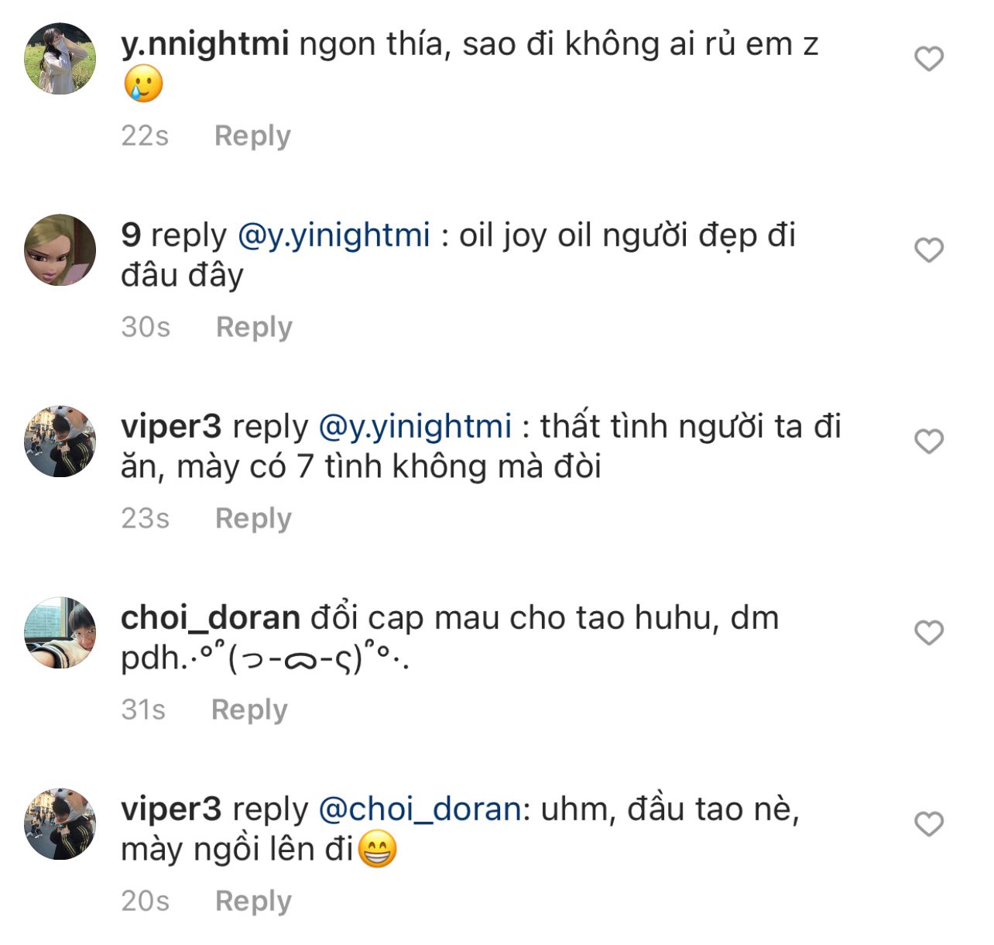
Task: Open the @y.yinightmi mention in 9's reply
Action: pyautogui.click(x=333, y=235)
